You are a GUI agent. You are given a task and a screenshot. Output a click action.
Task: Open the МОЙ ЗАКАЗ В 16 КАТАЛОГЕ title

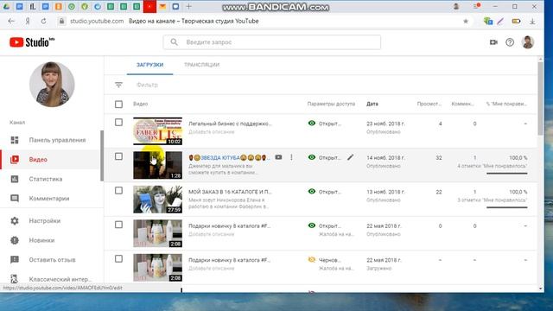(230, 192)
